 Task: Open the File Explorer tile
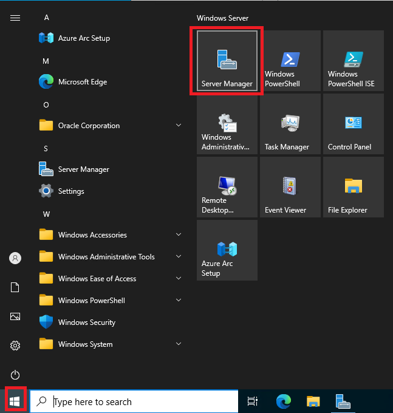coord(354,187)
